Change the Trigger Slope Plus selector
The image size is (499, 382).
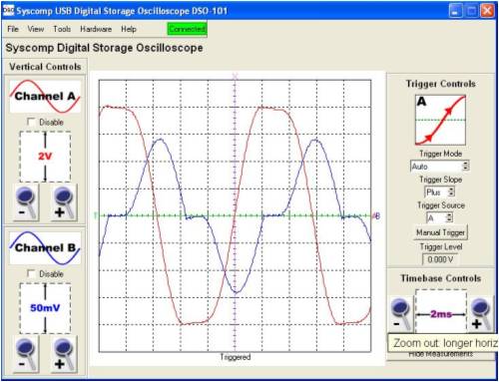pyautogui.click(x=439, y=192)
